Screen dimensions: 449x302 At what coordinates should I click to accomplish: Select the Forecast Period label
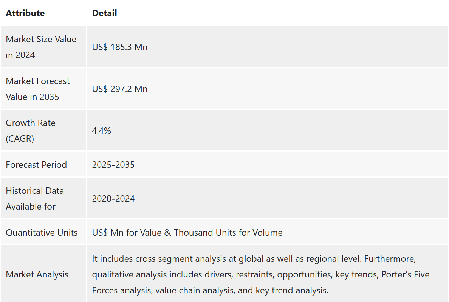click(36, 165)
